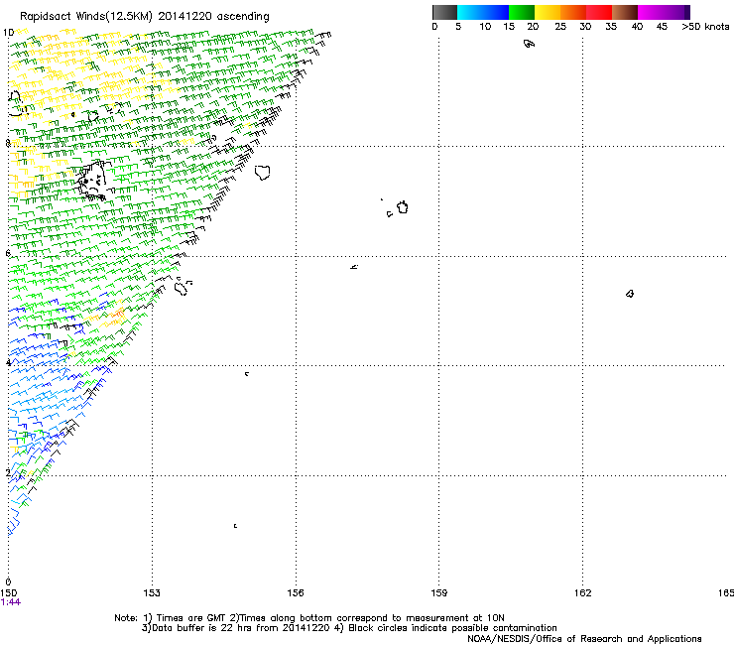Click the '162' longitude axis label

[x=583, y=593]
